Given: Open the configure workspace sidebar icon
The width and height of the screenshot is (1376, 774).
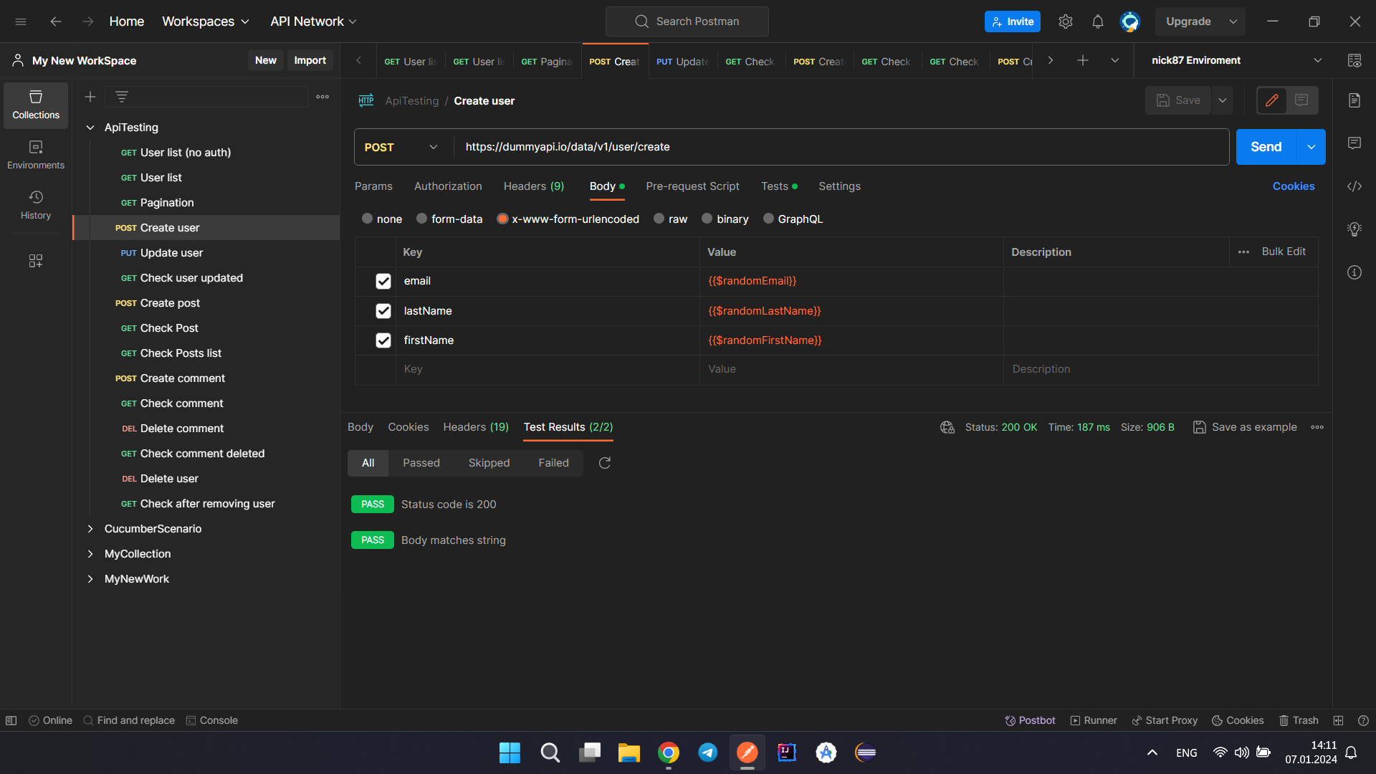Looking at the screenshot, I should coord(36,261).
